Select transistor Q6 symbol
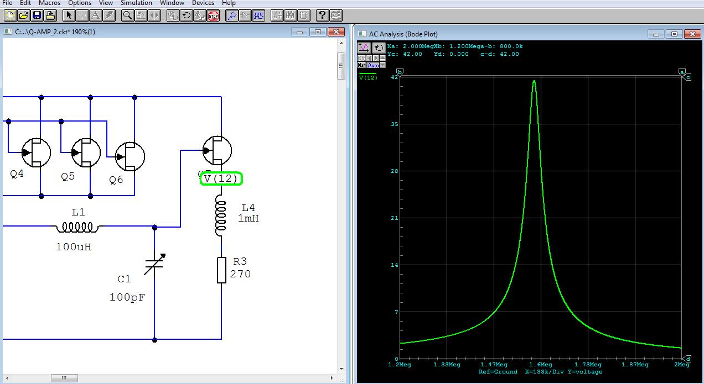This screenshot has height=384, width=704. (130, 156)
